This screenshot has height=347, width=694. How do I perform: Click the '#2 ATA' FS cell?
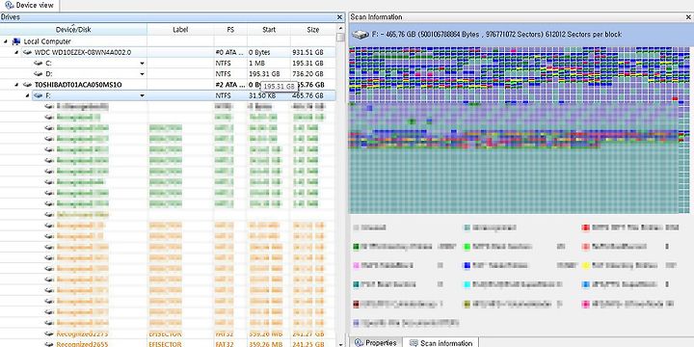(x=229, y=85)
